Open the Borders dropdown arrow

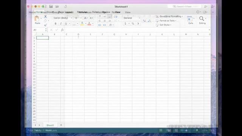tap(78, 23)
